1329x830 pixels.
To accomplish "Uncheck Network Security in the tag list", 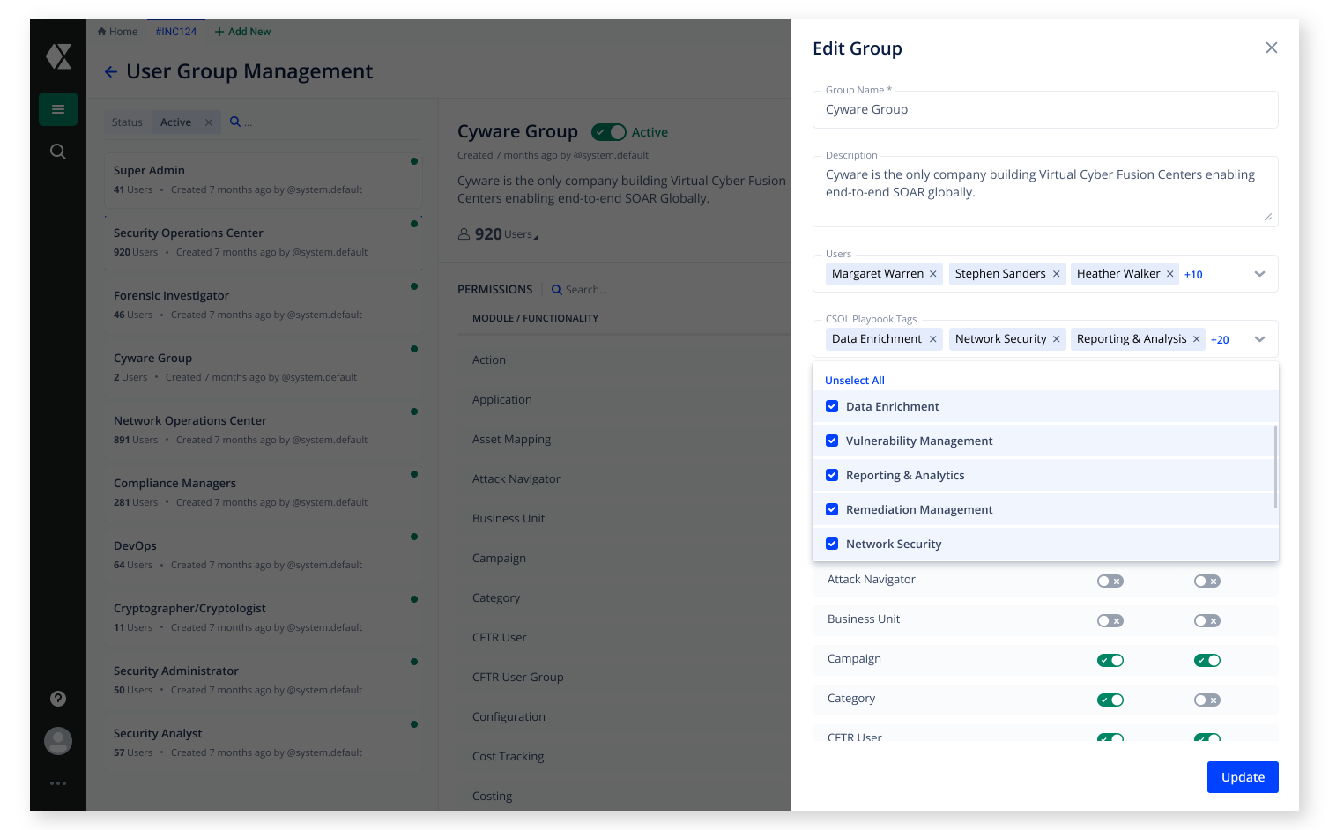I will 832,544.
